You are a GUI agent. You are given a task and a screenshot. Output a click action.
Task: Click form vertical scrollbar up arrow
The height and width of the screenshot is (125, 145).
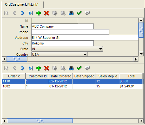pyautogui.click(x=141, y=20)
